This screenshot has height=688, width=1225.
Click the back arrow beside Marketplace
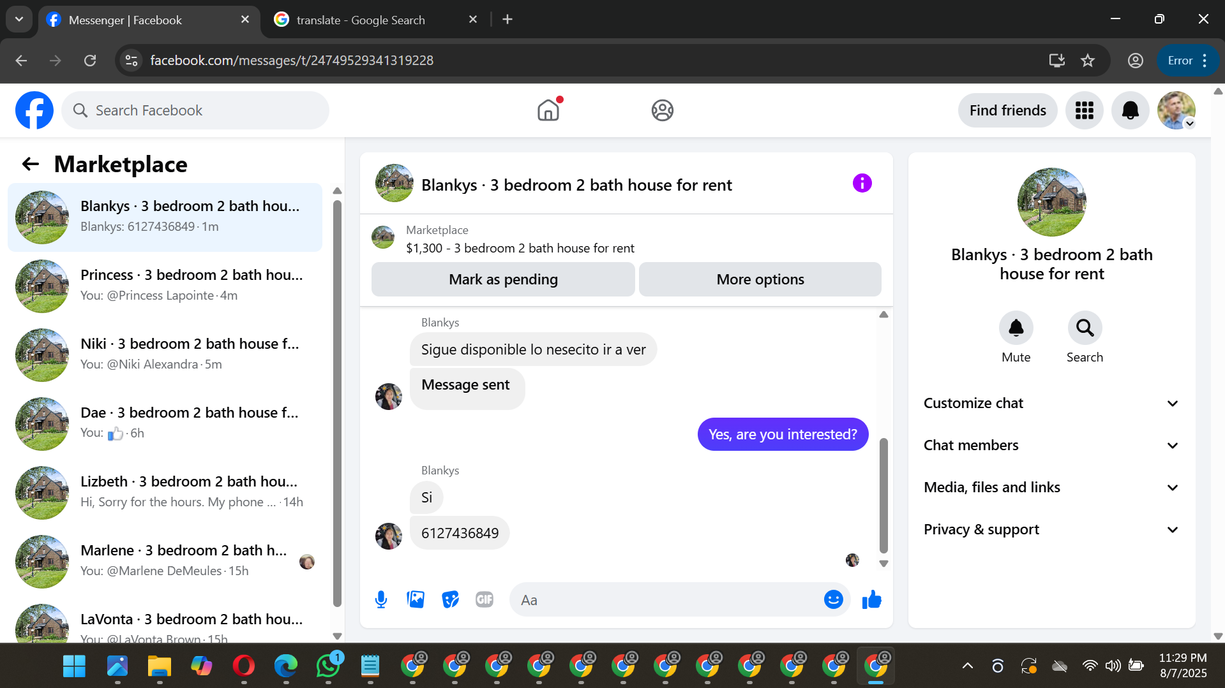31,165
